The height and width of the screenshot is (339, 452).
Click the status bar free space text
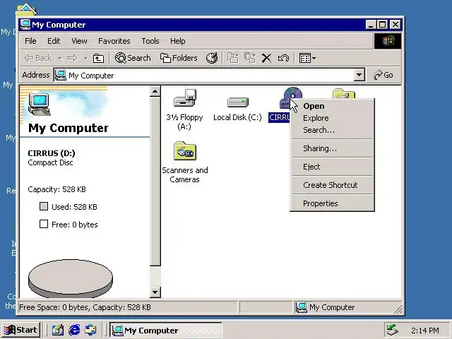[x=85, y=307]
